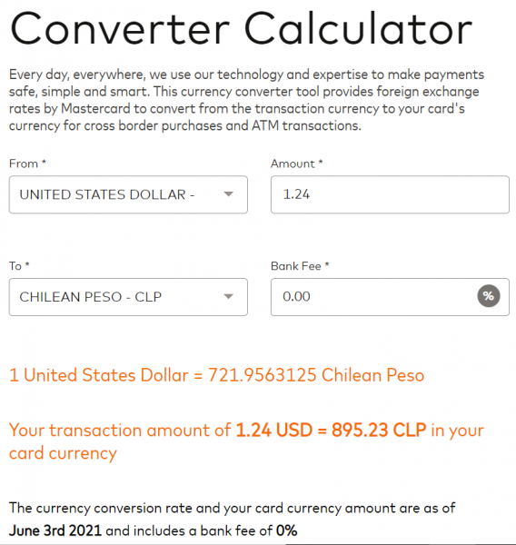Click the percent icon in Bank Fee field
This screenshot has width=516, height=545.
pos(488,296)
